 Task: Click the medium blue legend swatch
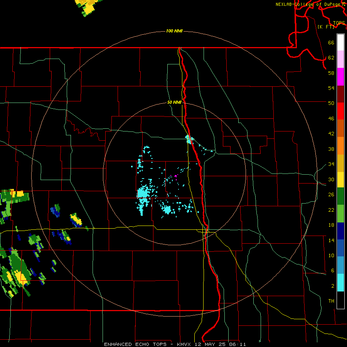pyautogui.click(x=340, y=248)
